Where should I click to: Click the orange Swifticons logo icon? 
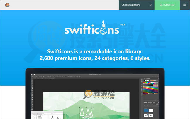coord(7,5)
